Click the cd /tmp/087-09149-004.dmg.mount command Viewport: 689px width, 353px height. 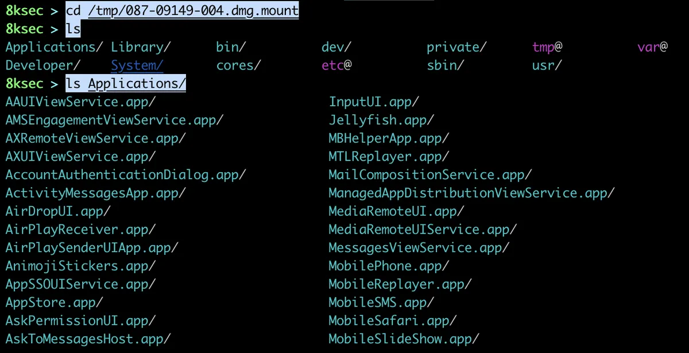182,10
